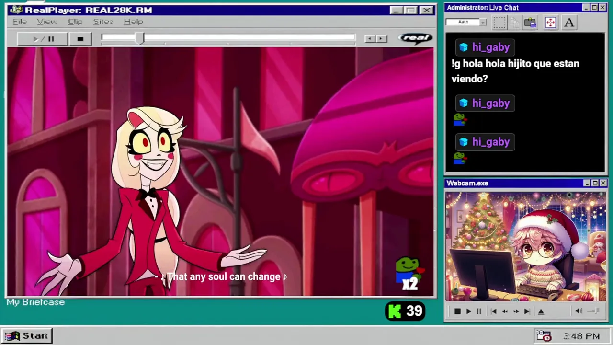Screen dimensions: 613x345
Task: Click the copy documents icon in Live Chat
Action: click(514, 22)
